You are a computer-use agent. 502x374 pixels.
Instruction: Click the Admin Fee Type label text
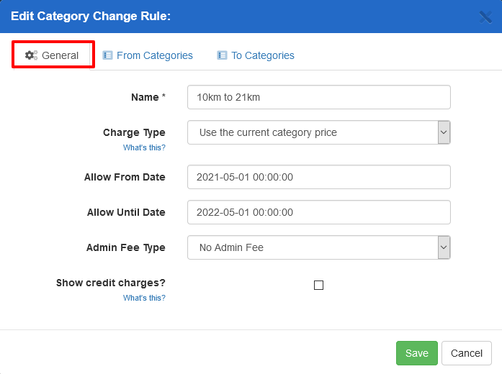(x=125, y=247)
